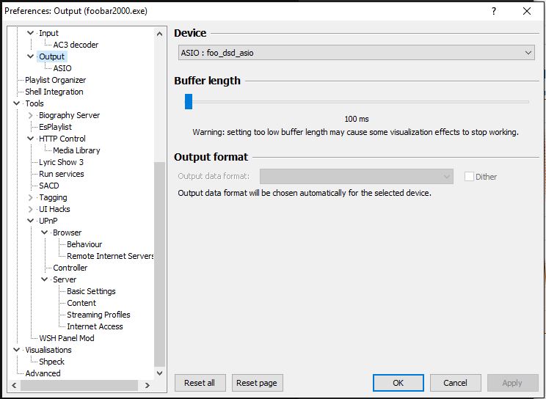
Task: Click the tree horizontal scrollbar thumb
Action: [x=79, y=385]
